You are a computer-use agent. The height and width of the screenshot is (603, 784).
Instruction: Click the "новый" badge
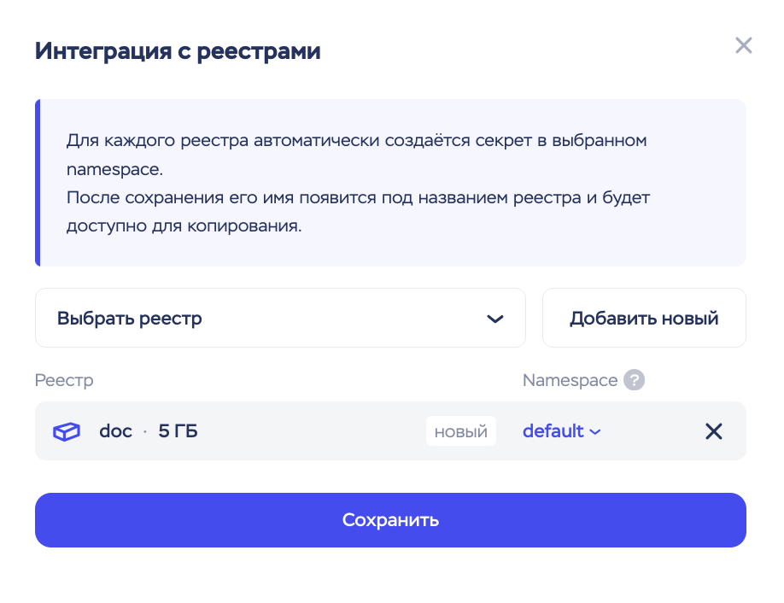pos(461,431)
